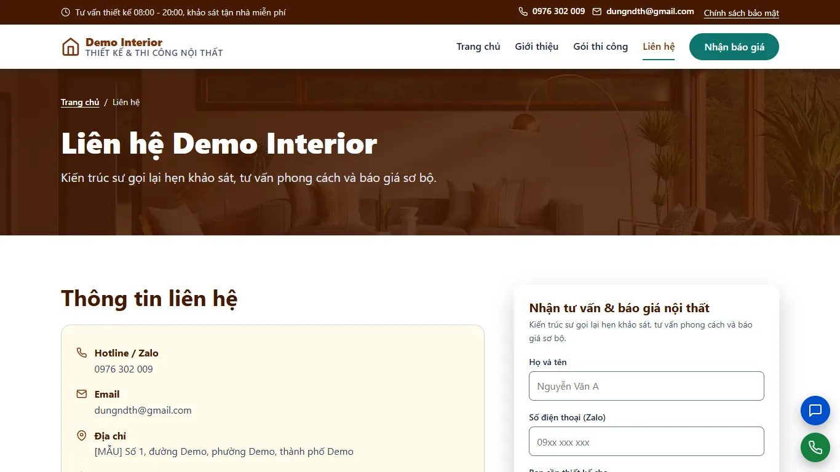Call 0976 302 009 from the top bar

pos(558,12)
